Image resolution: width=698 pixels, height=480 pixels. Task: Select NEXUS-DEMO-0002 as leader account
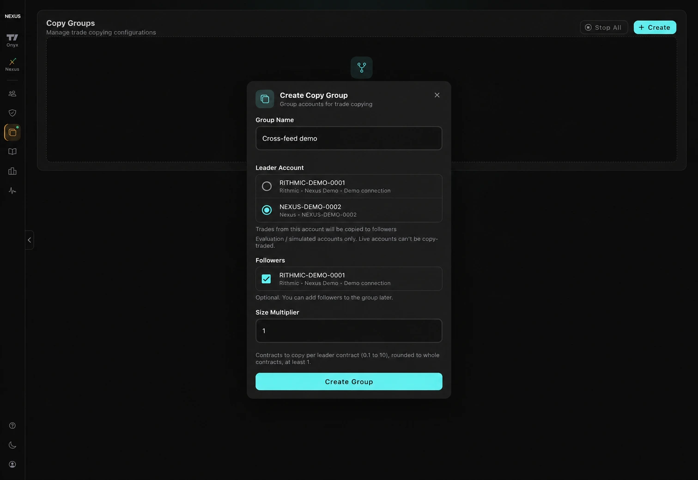point(349,210)
